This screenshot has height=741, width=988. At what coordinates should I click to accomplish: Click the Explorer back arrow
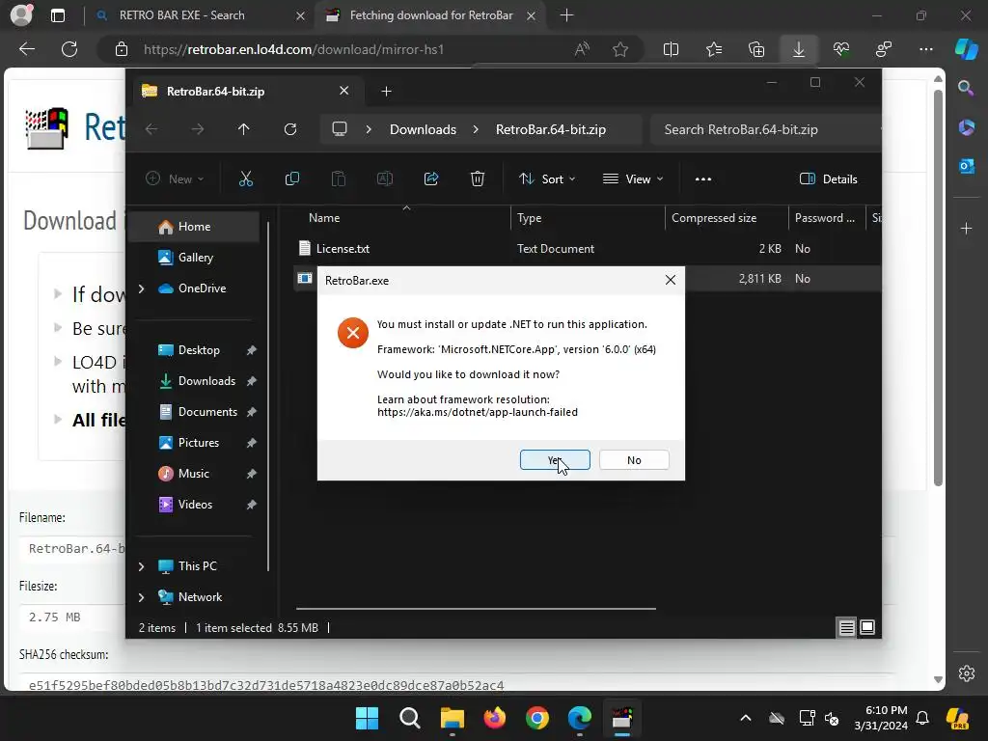click(x=151, y=129)
